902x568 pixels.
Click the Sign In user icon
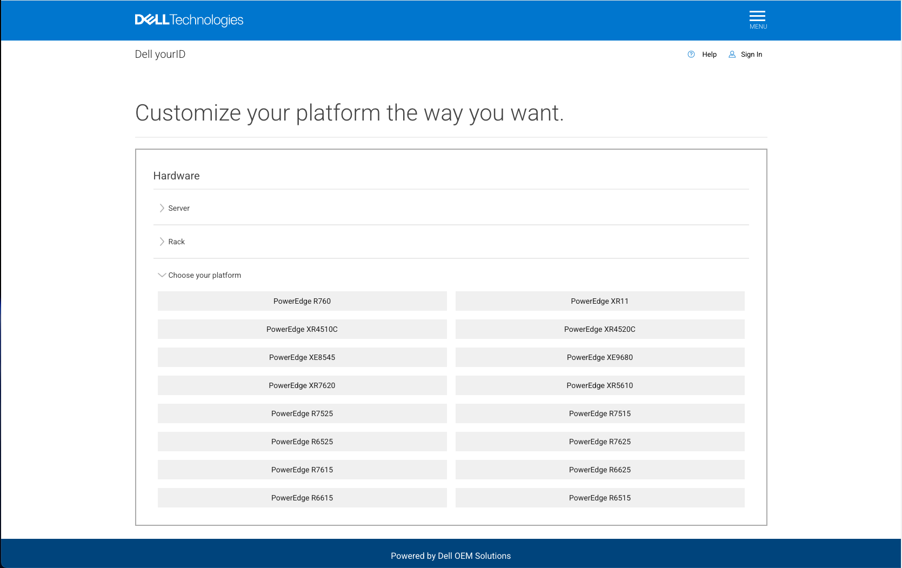(x=732, y=55)
